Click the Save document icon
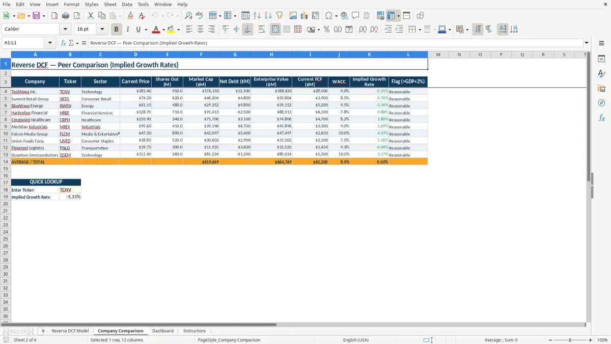The image size is (611, 344). pos(36,16)
